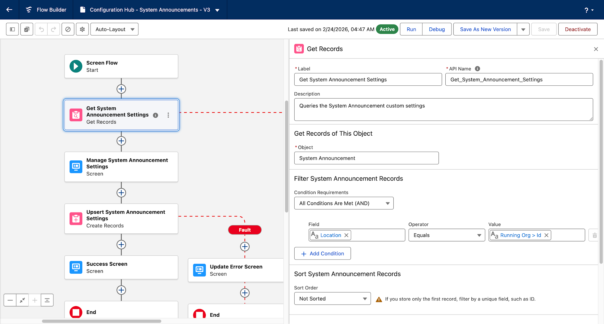Change Sort Order from Not Sorted
The height and width of the screenshot is (324, 604).
click(332, 298)
